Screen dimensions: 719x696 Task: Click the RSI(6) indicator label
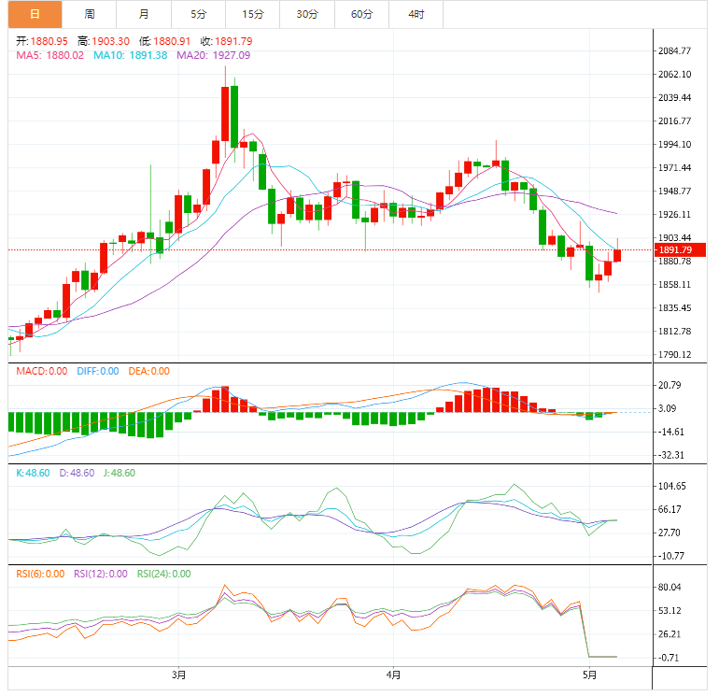point(41,574)
